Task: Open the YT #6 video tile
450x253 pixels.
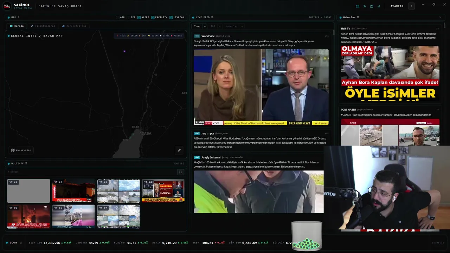Action: [x=73, y=216]
